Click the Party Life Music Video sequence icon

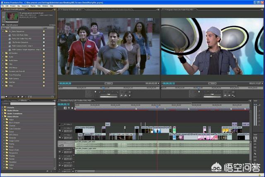point(10,35)
